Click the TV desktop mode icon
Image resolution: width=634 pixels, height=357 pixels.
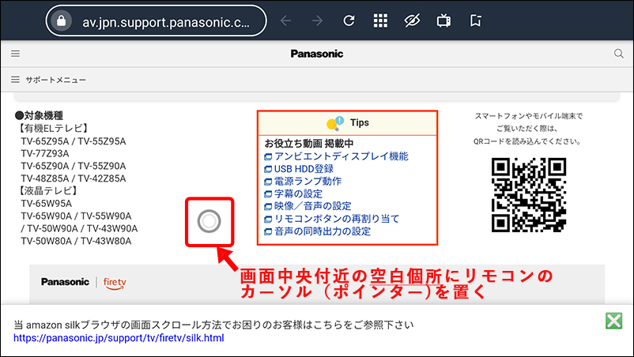tap(444, 21)
